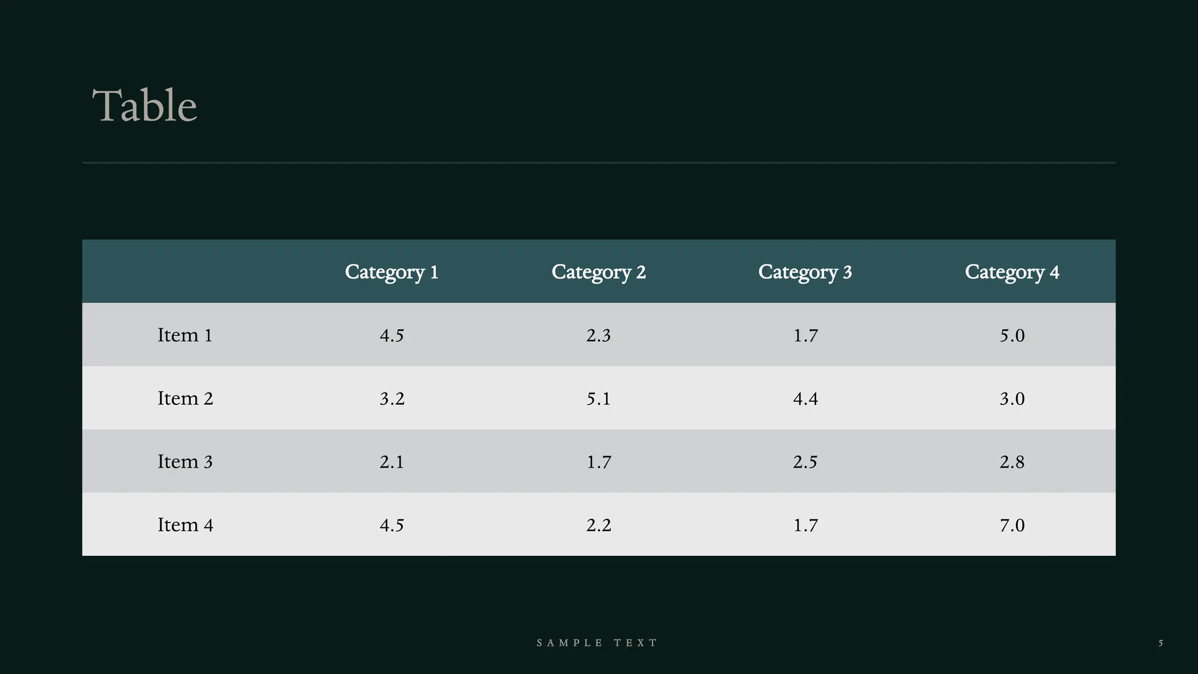Select the cell containing 2.3
Viewport: 1198px width, 674px height.
pyautogui.click(x=598, y=335)
